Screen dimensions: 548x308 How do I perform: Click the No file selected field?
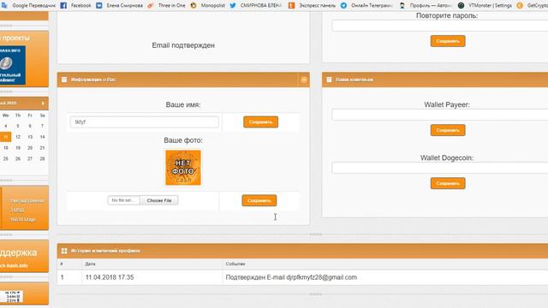[123, 200]
